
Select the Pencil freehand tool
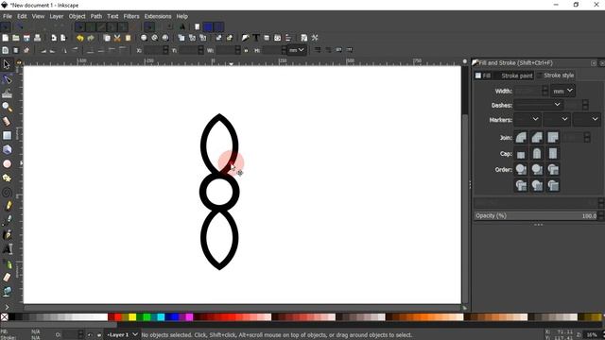pyautogui.click(x=7, y=206)
